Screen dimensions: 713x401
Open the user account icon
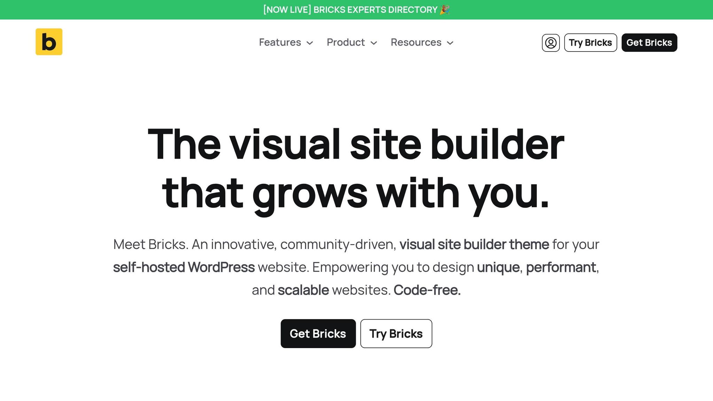click(x=551, y=43)
